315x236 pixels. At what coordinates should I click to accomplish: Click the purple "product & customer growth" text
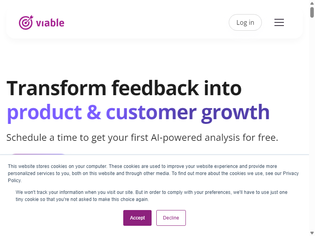click(x=138, y=112)
